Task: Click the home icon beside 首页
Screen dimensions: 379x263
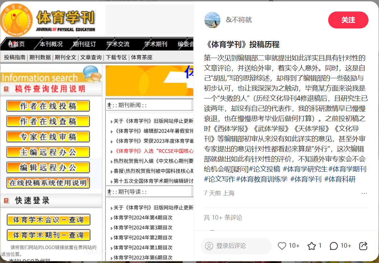Action: [11, 44]
